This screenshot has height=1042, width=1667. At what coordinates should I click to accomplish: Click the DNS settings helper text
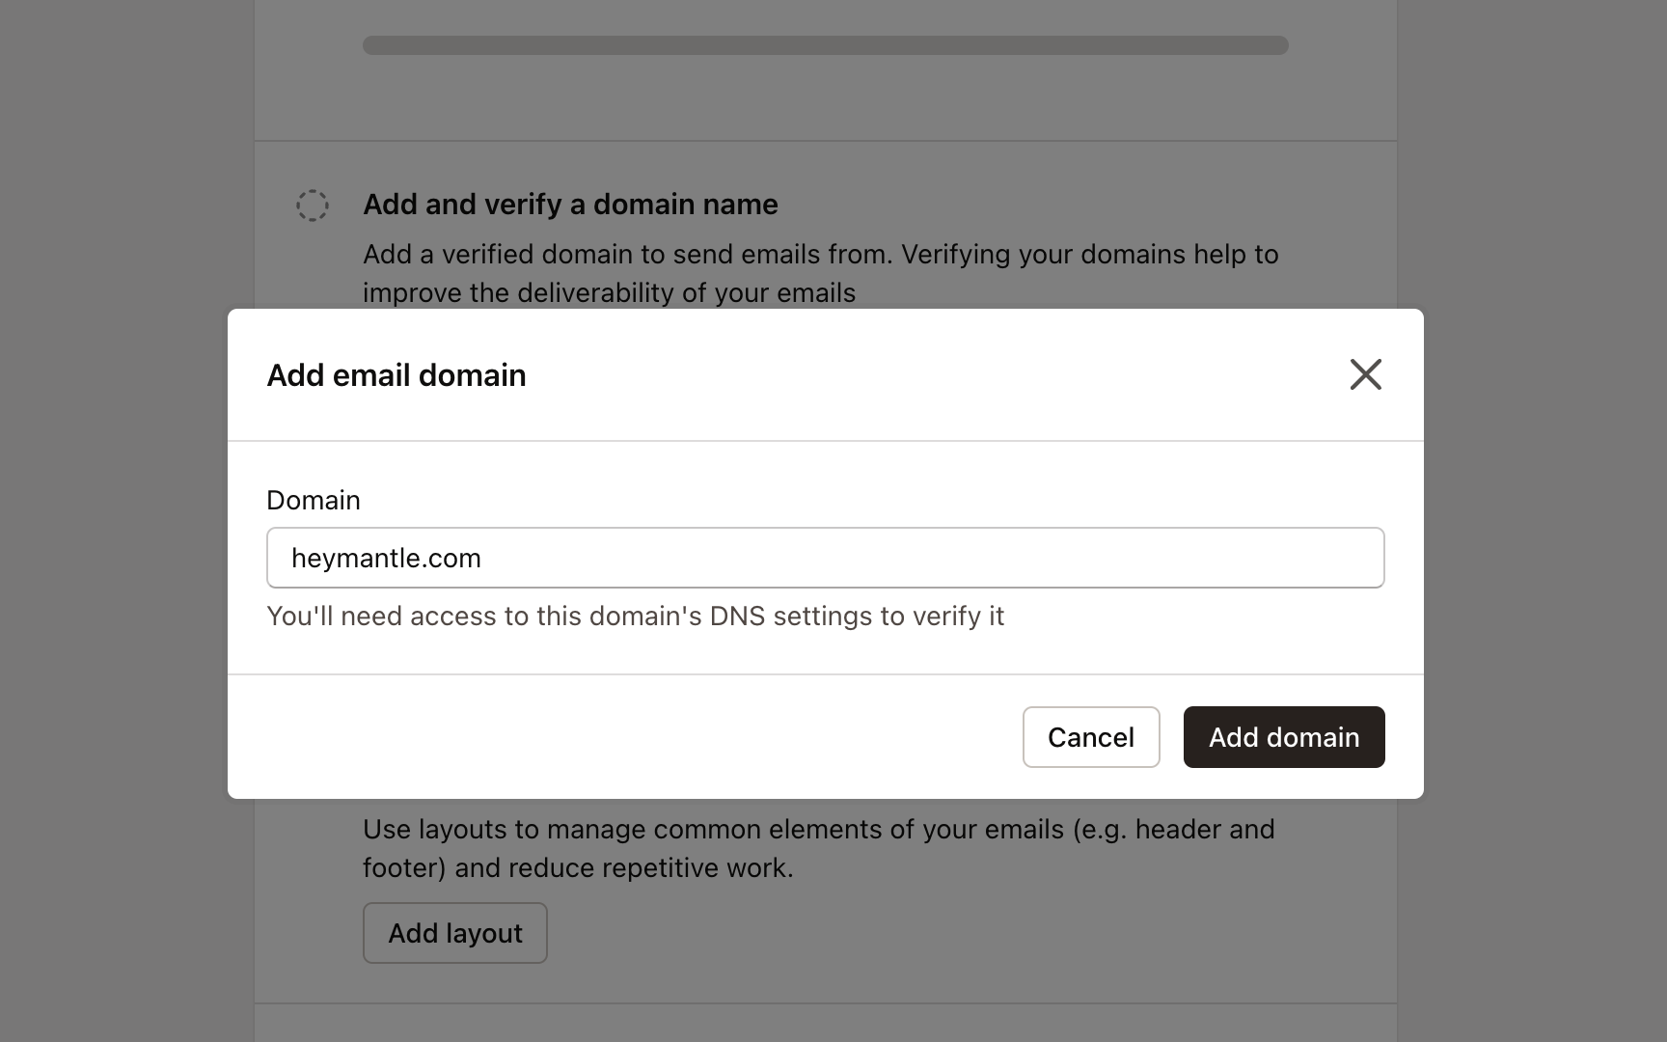click(x=635, y=616)
